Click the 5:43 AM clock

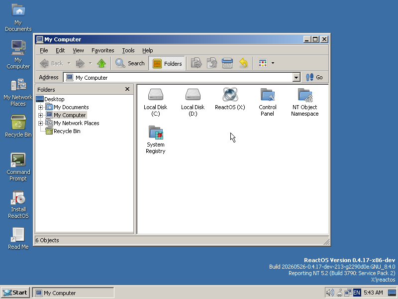(373, 293)
